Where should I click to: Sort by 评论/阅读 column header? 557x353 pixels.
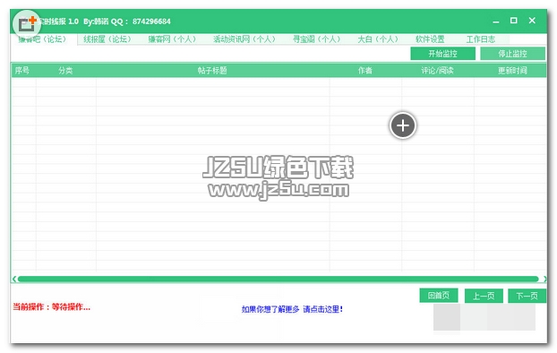coord(438,71)
